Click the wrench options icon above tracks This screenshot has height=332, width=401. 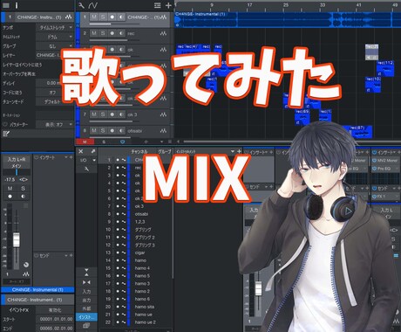pyautogui.click(x=81, y=5)
